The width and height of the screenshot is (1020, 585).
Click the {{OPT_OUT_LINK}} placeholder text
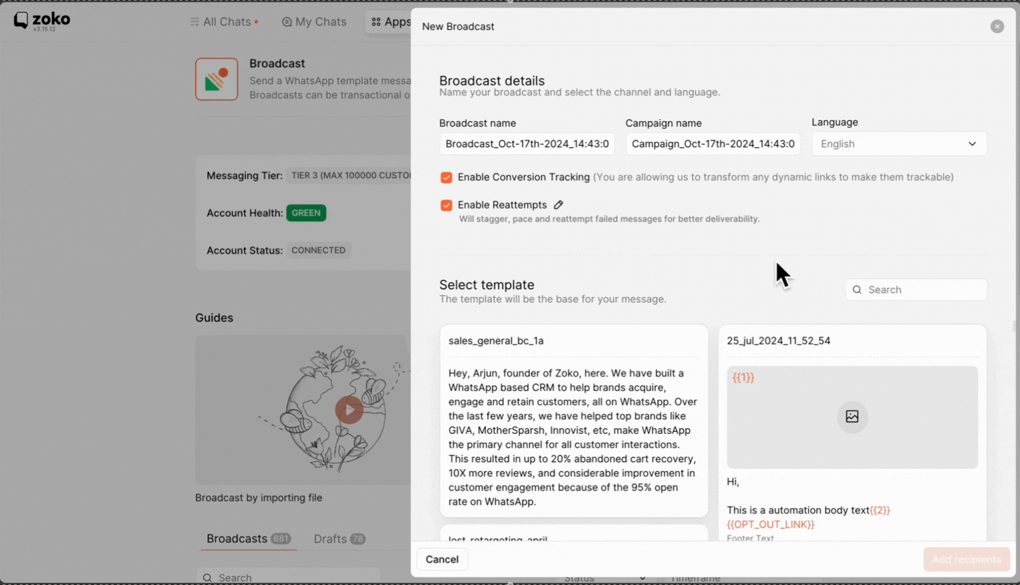point(770,525)
